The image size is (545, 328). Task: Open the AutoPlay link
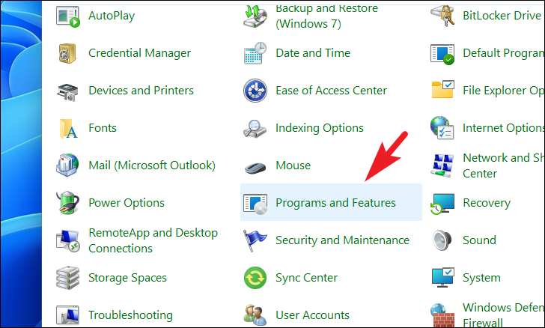(x=112, y=16)
